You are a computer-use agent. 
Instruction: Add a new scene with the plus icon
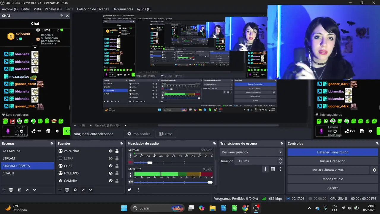coord(4,190)
